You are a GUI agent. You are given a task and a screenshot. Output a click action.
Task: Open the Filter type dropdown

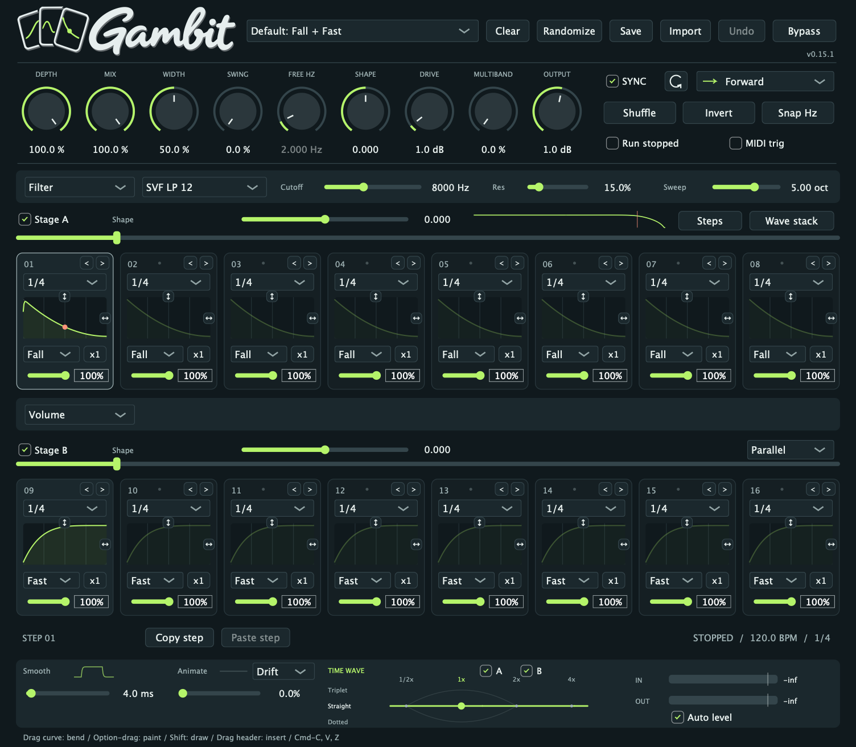[79, 187]
